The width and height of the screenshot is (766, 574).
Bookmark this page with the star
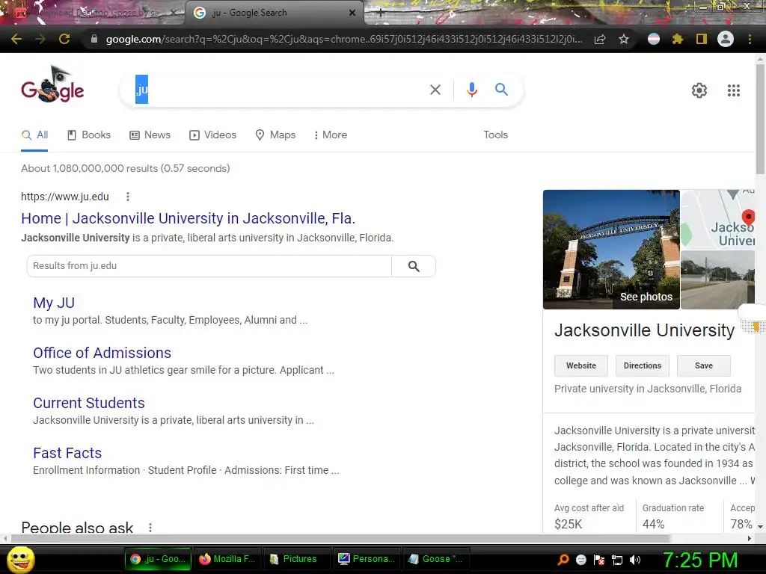(x=624, y=39)
